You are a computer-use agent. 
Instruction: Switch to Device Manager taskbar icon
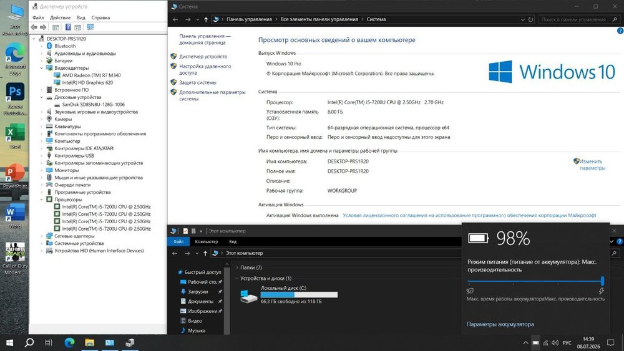(x=130, y=342)
